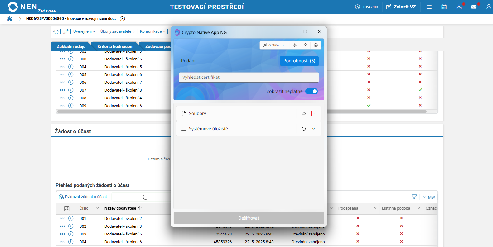Toggle the Zobrazit neplatné switch

pos(311,91)
